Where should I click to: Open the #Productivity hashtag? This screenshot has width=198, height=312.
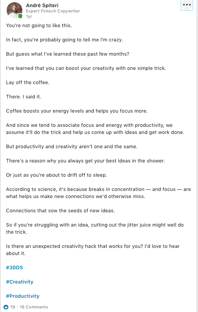pyautogui.click(x=23, y=296)
